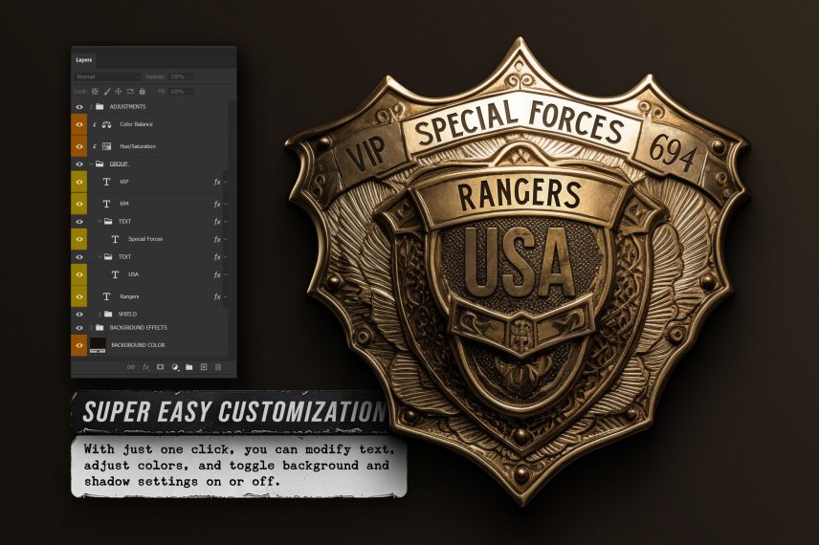Hide the SHIELD group
Screen dimensions: 819x545
(x=79, y=315)
